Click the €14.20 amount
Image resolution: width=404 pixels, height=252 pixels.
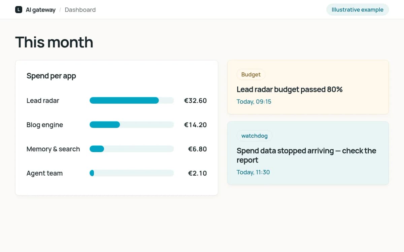pos(195,125)
